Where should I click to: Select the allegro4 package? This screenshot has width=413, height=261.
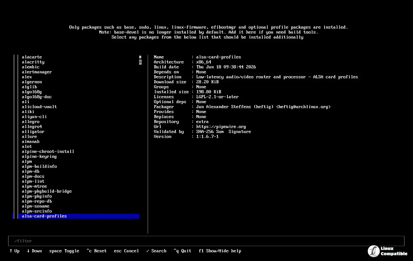tap(32, 127)
